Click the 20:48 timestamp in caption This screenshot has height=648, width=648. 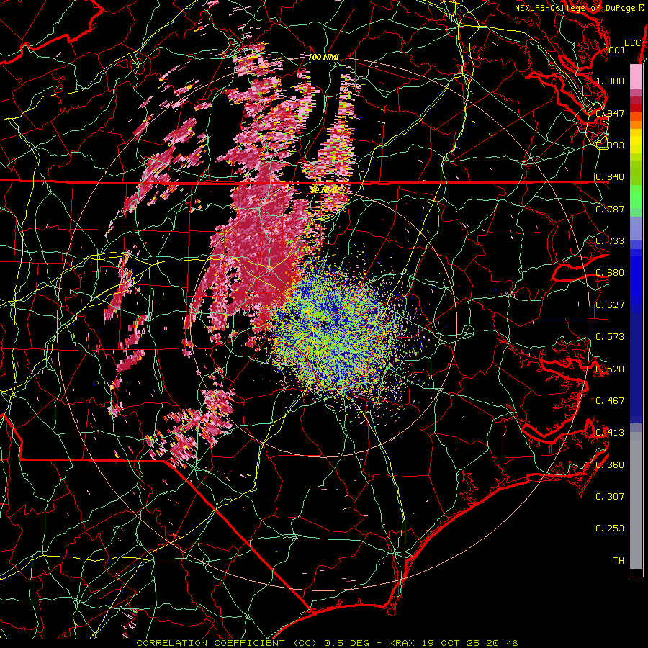pyautogui.click(x=503, y=643)
